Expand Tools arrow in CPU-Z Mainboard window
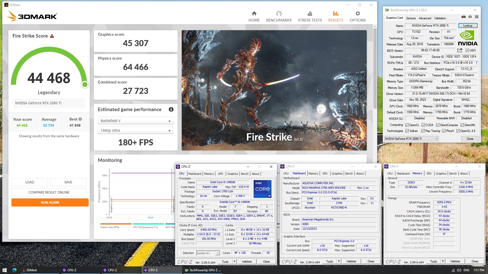This screenshot has height=274, width=488. tap(339, 261)
